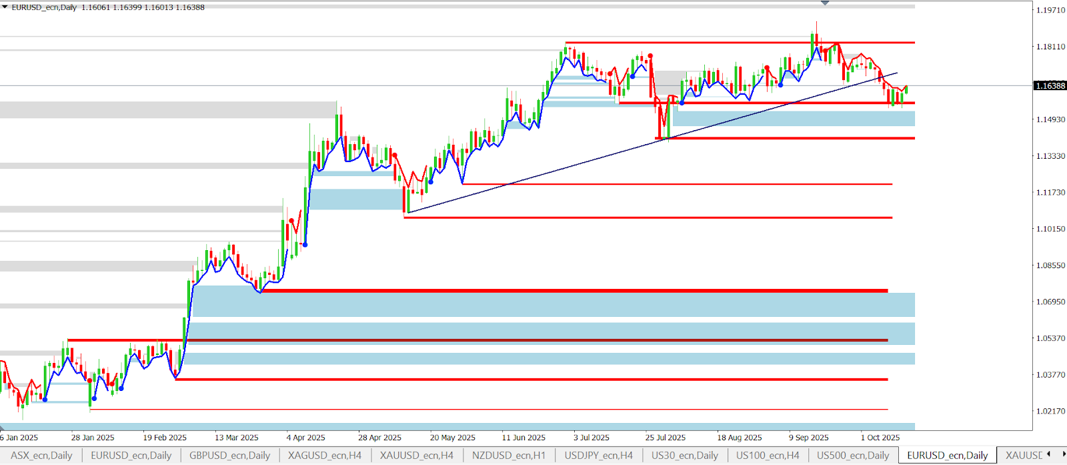Open the US100_ecn,H4 chart tab
The height and width of the screenshot is (465, 1067).
click(x=767, y=456)
